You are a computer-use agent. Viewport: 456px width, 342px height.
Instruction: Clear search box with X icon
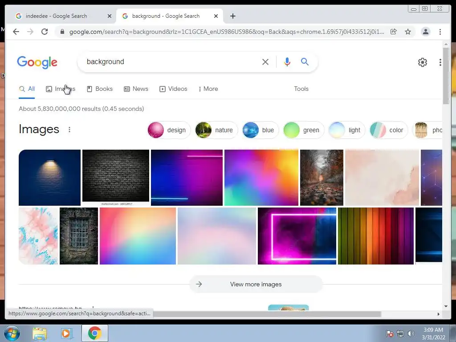coord(265,62)
